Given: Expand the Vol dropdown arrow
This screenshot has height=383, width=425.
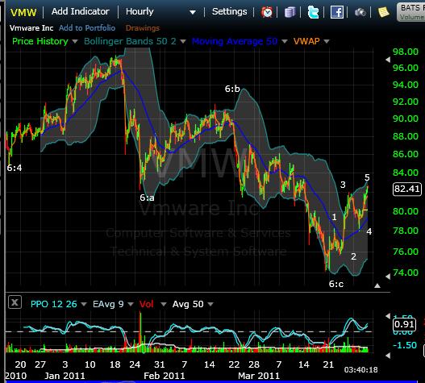Looking at the screenshot, I should [164, 305].
